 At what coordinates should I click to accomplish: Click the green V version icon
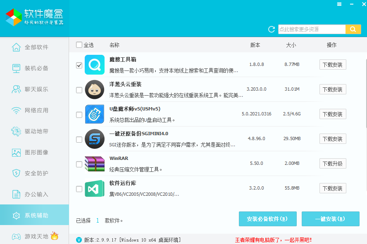point(79,240)
